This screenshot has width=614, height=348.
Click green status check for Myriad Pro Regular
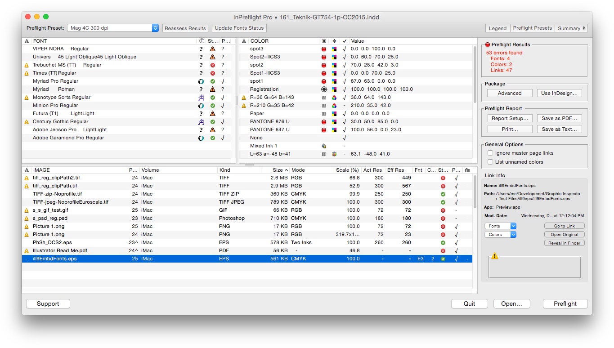tap(212, 81)
